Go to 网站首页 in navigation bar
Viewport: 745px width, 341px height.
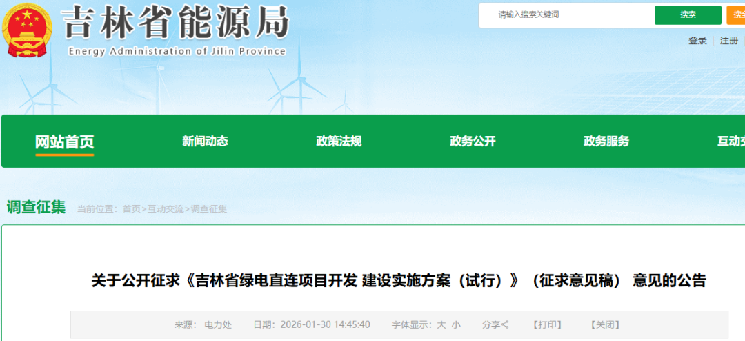64,142
